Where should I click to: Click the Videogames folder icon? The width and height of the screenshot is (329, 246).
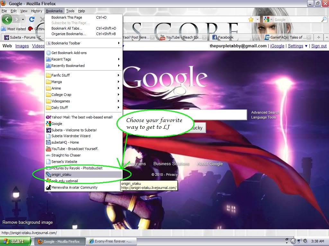tap(49, 101)
